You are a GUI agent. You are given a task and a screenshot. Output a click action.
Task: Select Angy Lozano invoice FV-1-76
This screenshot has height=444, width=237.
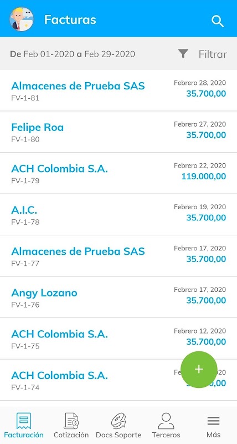coord(118,297)
